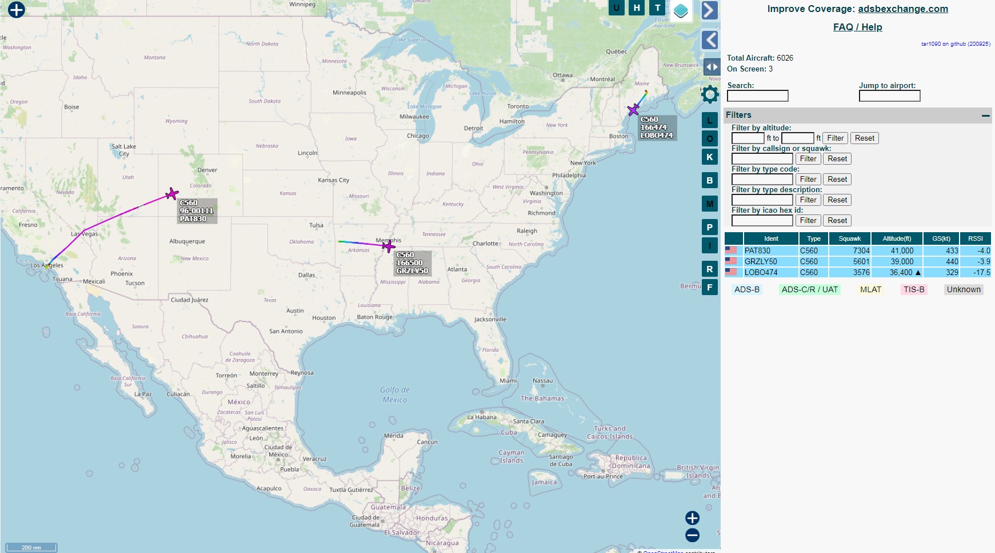The height and width of the screenshot is (553, 995).
Task: Reset the icao hex id filter
Action: tap(837, 220)
